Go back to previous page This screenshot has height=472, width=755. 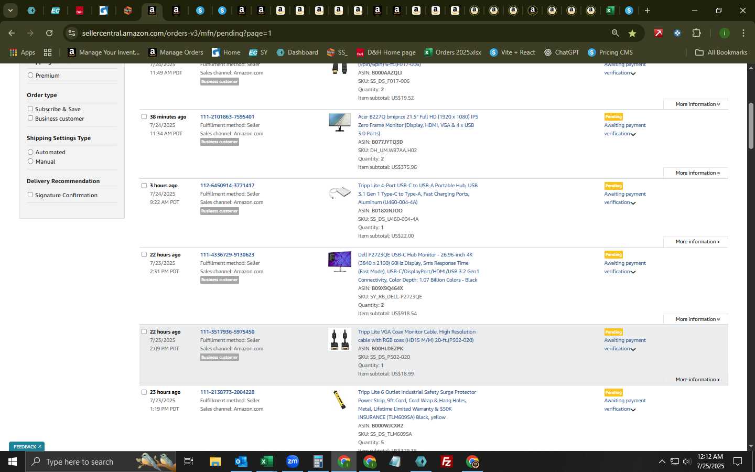click(x=12, y=33)
